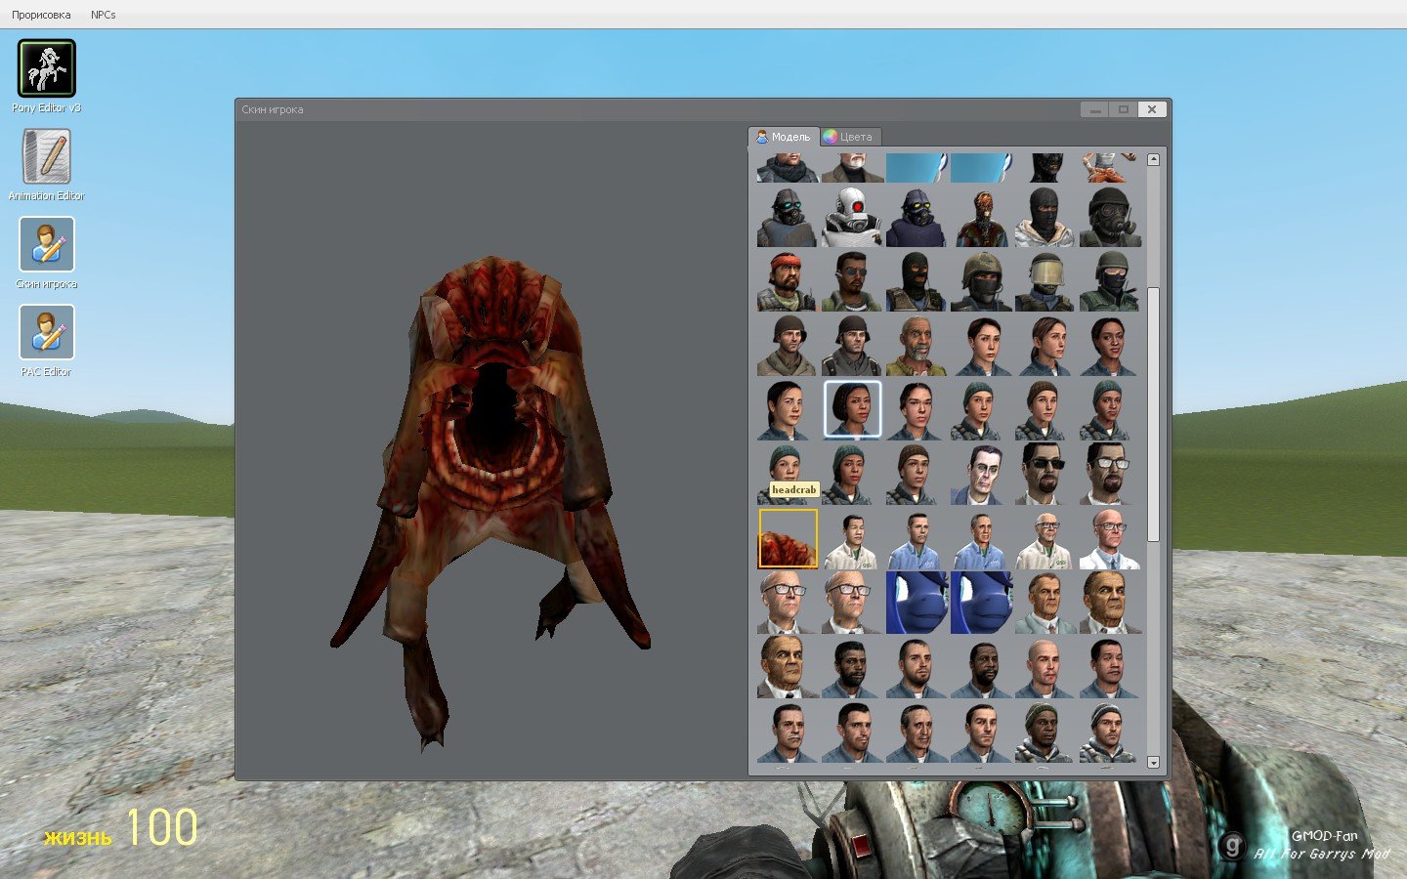Open the Pony Editor v3 desktop icon
The width and height of the screenshot is (1407, 879).
[x=46, y=68]
